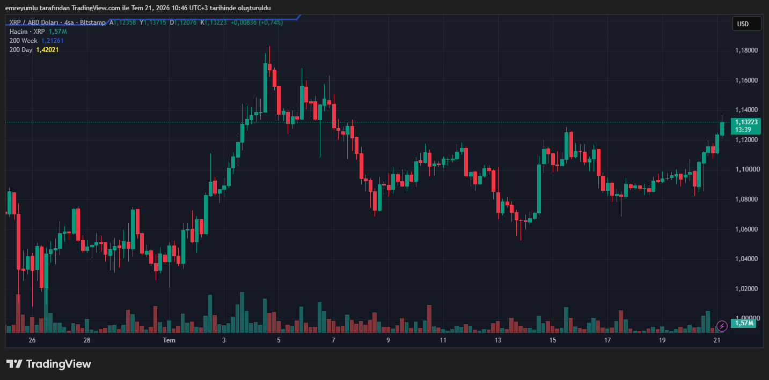Click the purple lightning bolt icon

722,326
